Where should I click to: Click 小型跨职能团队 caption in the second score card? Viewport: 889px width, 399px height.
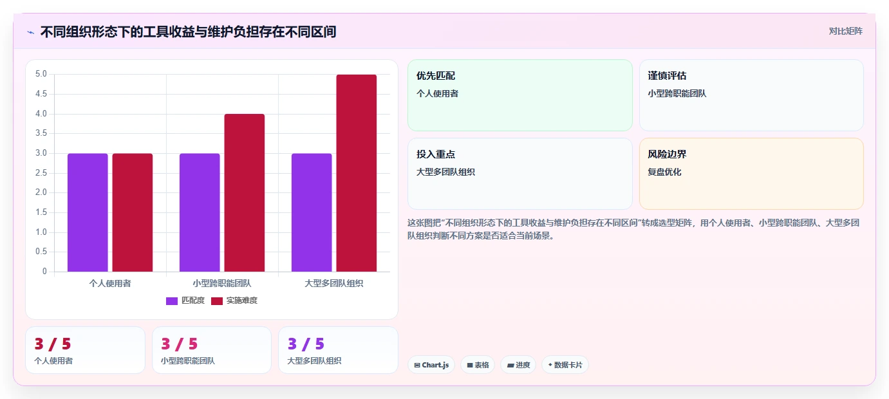[188, 361]
